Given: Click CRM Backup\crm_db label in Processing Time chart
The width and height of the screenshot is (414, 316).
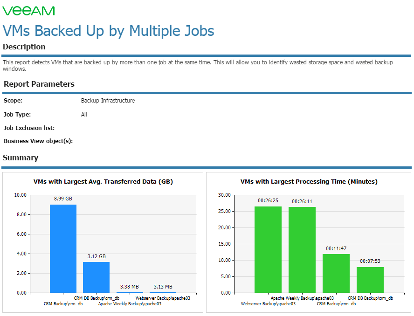Looking at the screenshot, I should (x=337, y=304).
